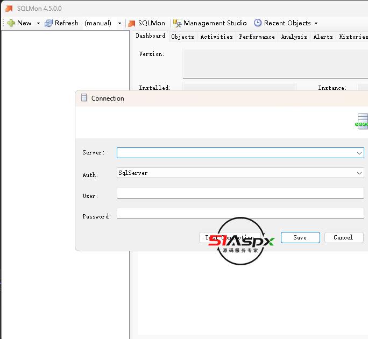Click the SQLMon title bar app icon
Screen dimensions: 368x339
coord(9,9)
